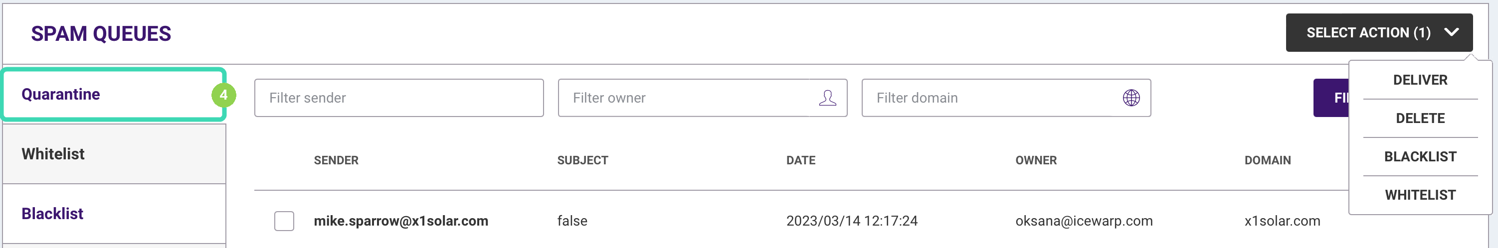The height and width of the screenshot is (248, 1498).
Task: Tick the checkbox for mike.sparrow@x1solar.com
Action: (x=284, y=221)
